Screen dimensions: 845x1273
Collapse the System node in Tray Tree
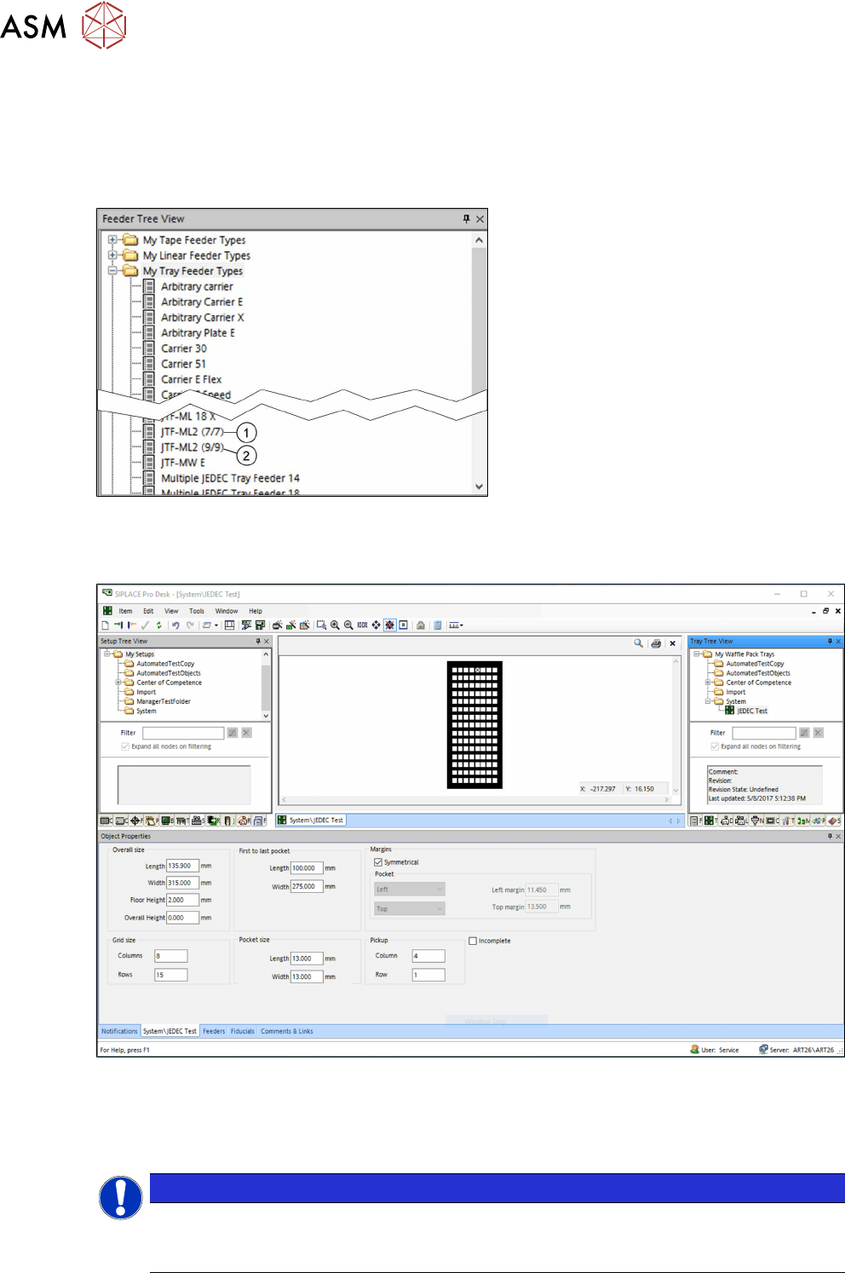pos(708,701)
